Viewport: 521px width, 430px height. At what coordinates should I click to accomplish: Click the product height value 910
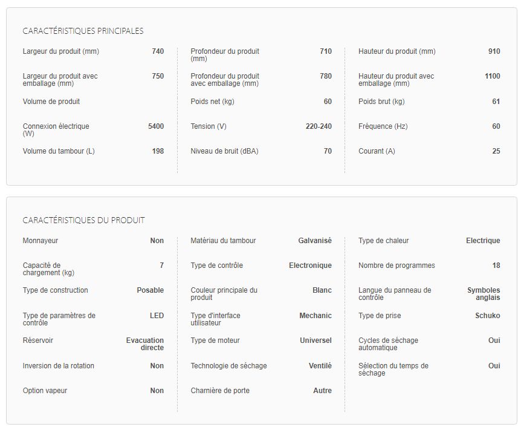coord(494,51)
